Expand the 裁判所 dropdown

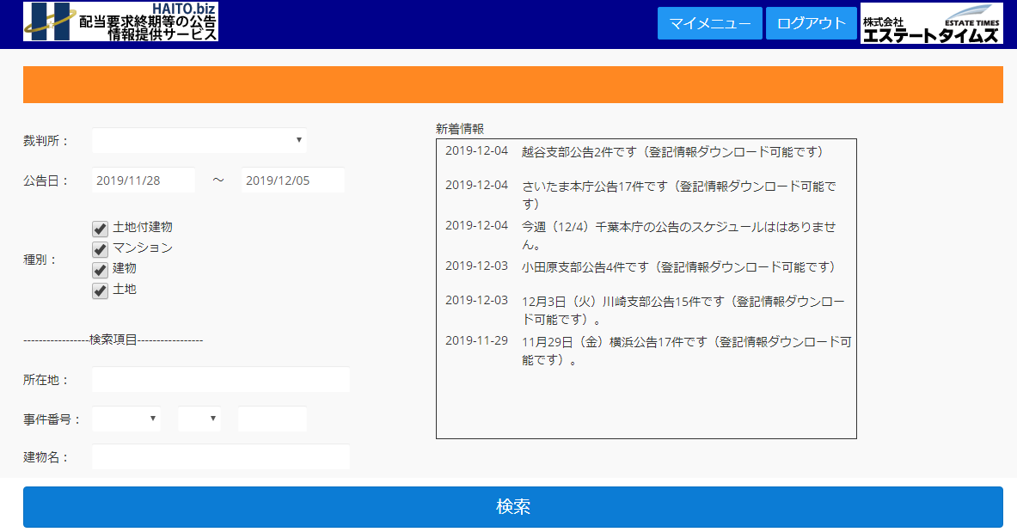(x=199, y=140)
